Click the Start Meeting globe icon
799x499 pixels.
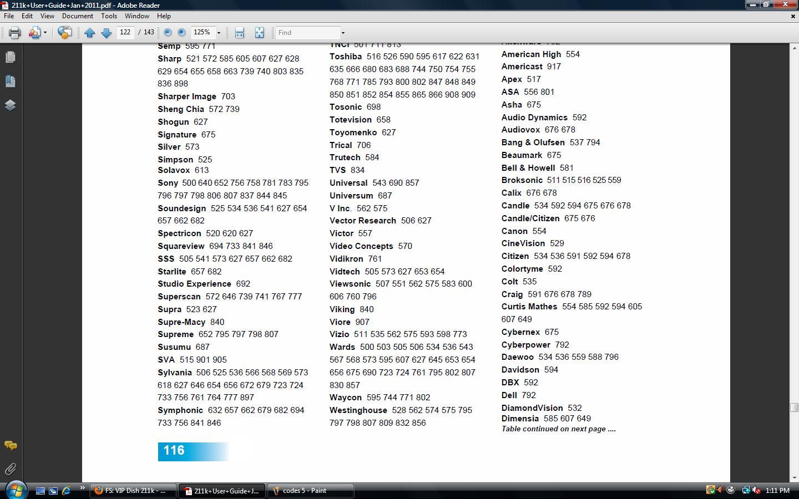[x=64, y=33]
